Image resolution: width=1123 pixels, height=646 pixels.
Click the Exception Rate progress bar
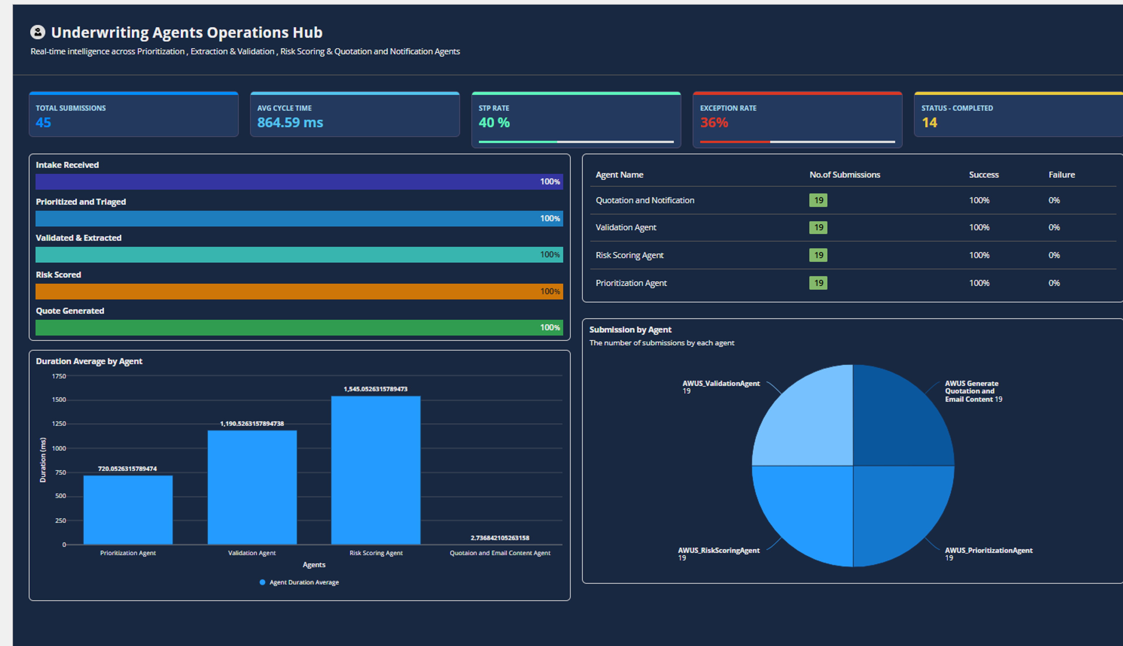point(798,142)
